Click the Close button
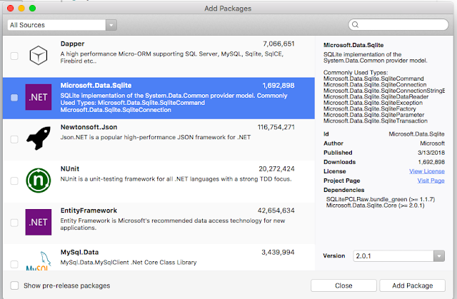457x299 pixels. tap(343, 285)
